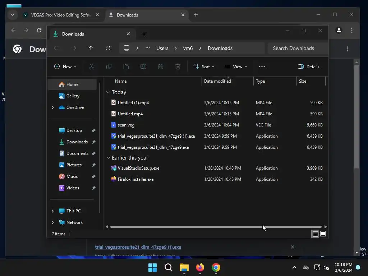Click the PC monitor icon in address bar
368x276 pixels.
[x=126, y=48]
